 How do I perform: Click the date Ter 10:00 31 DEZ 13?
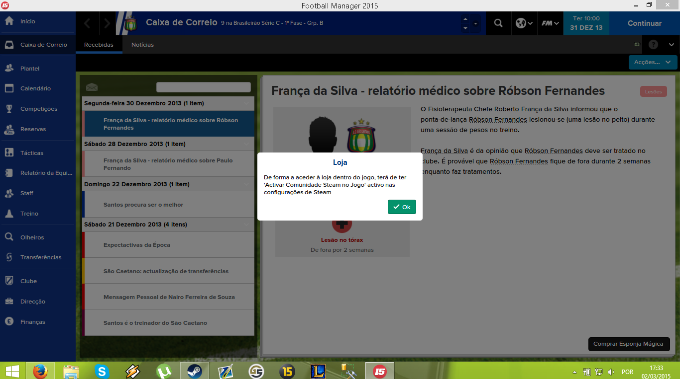click(586, 23)
